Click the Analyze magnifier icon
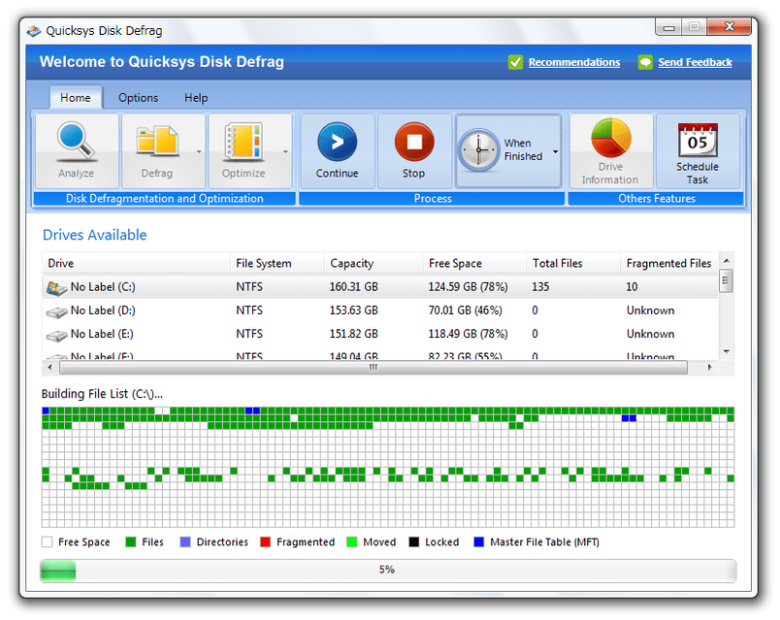This screenshot has height=620, width=780. point(76,142)
